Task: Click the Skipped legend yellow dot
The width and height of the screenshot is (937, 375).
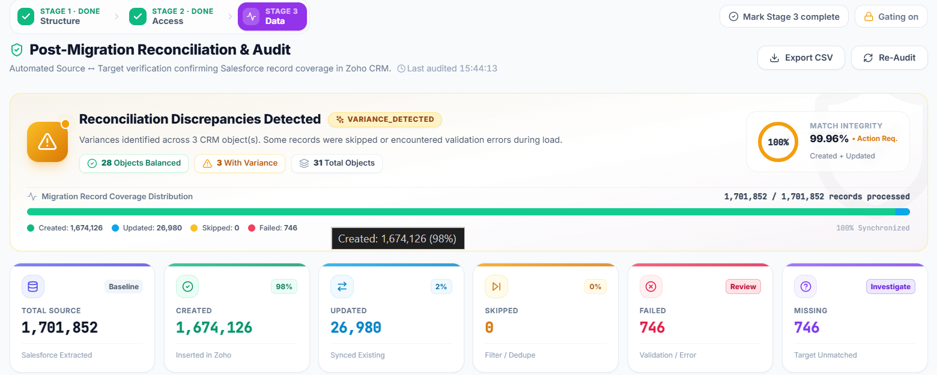Action: [194, 228]
